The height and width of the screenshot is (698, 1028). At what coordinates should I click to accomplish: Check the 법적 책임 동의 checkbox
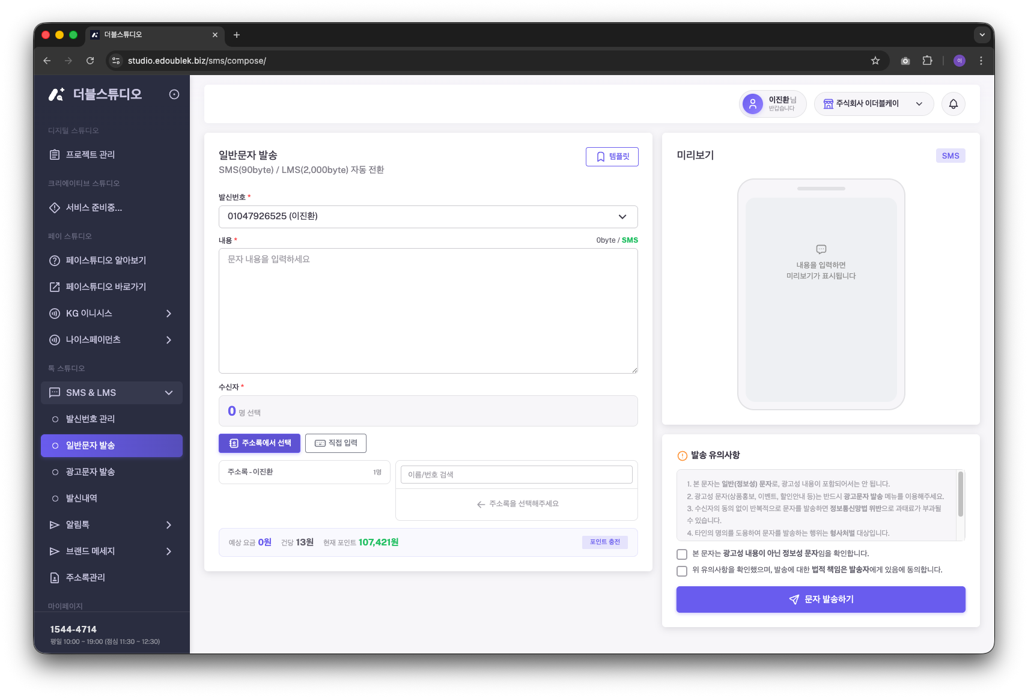(x=682, y=571)
